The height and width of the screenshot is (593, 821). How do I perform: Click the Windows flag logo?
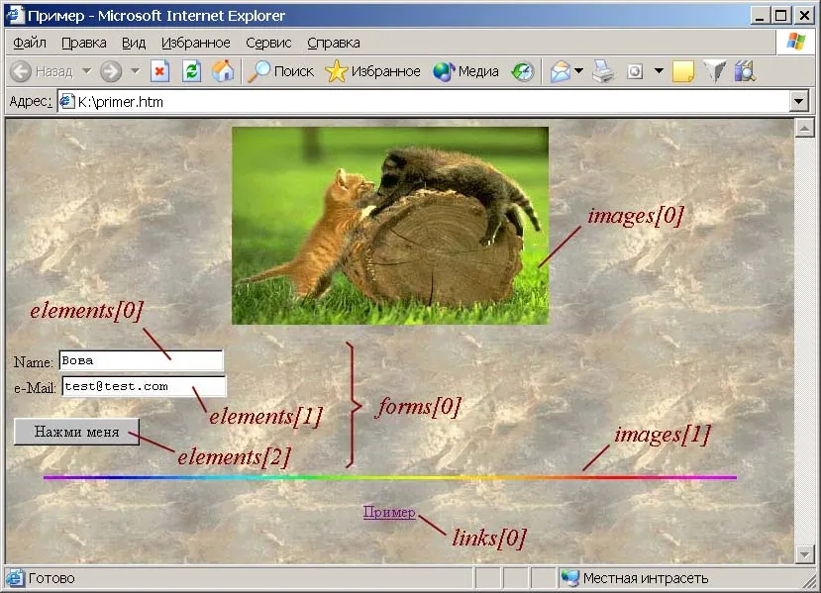(x=796, y=41)
